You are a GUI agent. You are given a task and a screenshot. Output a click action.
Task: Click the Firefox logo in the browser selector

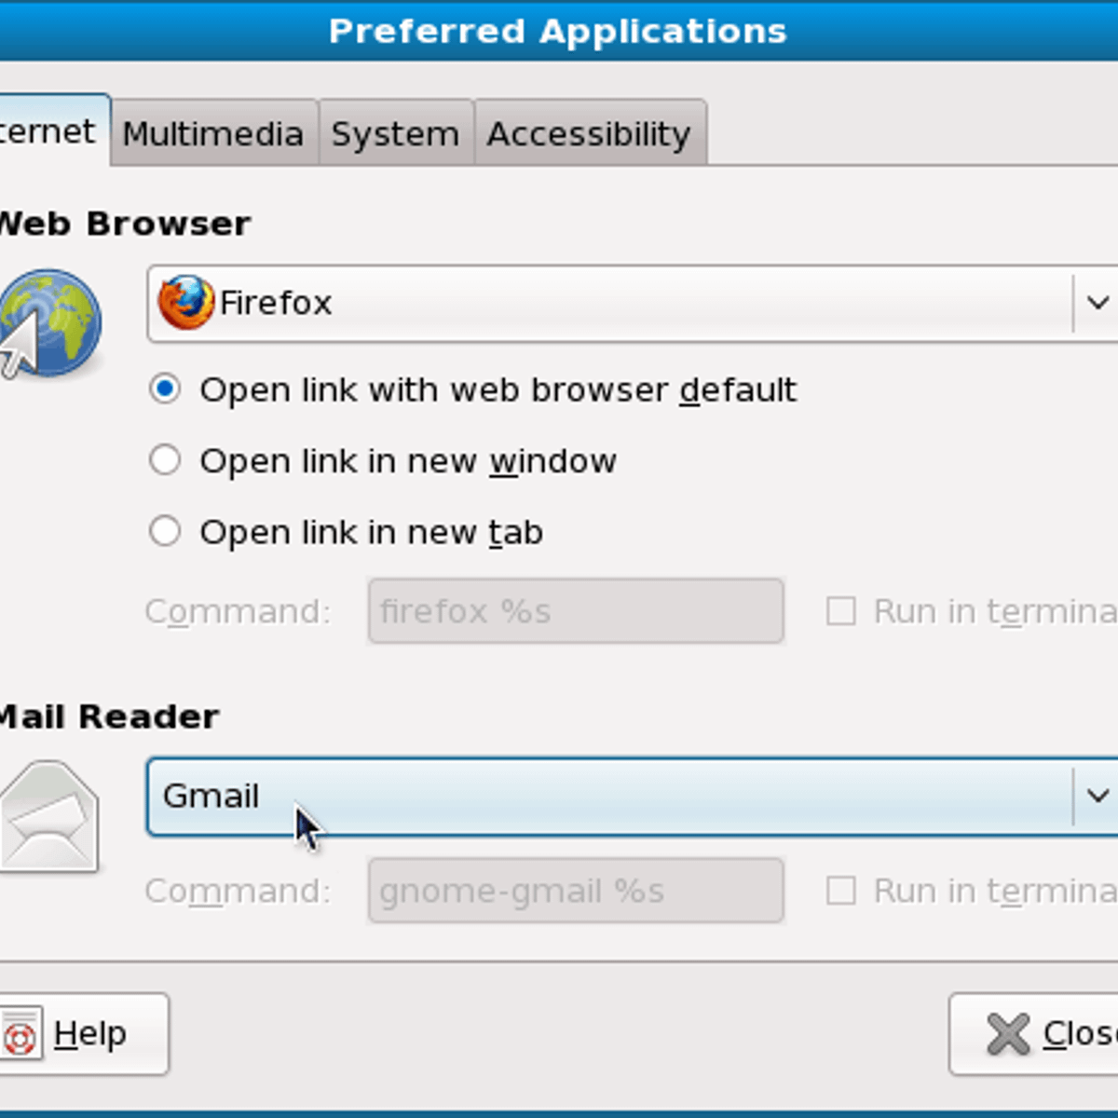185,303
